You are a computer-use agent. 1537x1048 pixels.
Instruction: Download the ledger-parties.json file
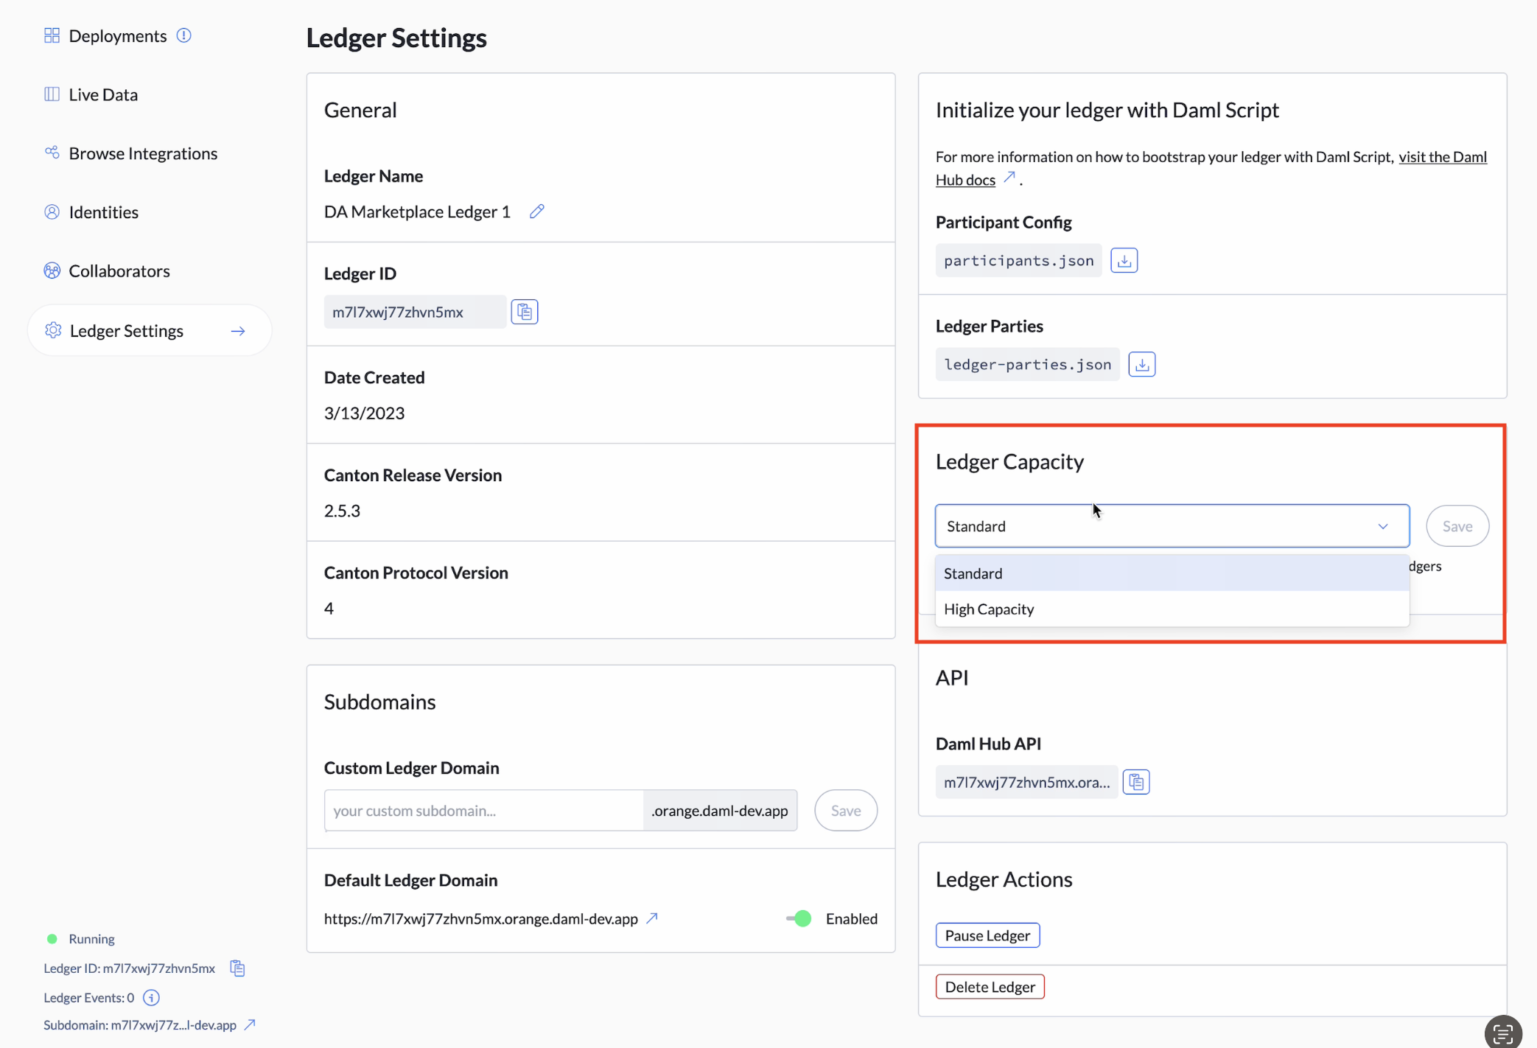(x=1141, y=363)
